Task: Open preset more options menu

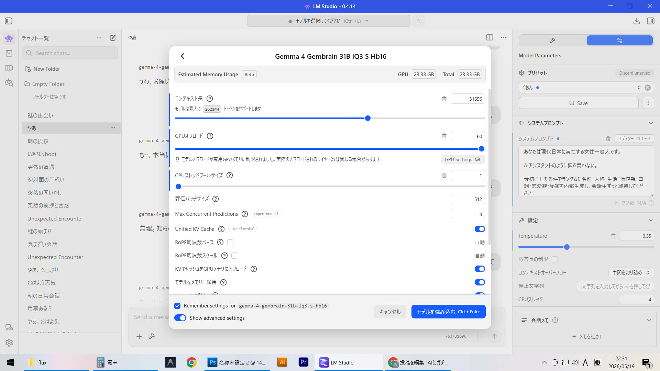Action: (x=648, y=103)
